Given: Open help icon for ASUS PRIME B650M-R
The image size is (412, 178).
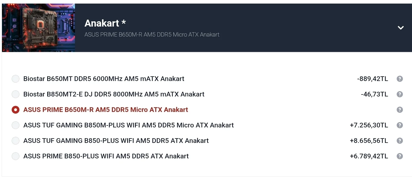Looking at the screenshot, I should [x=400, y=110].
